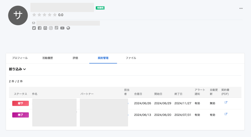Open the Instagram social link icon
The image size is (251, 137).
pos(51,28)
